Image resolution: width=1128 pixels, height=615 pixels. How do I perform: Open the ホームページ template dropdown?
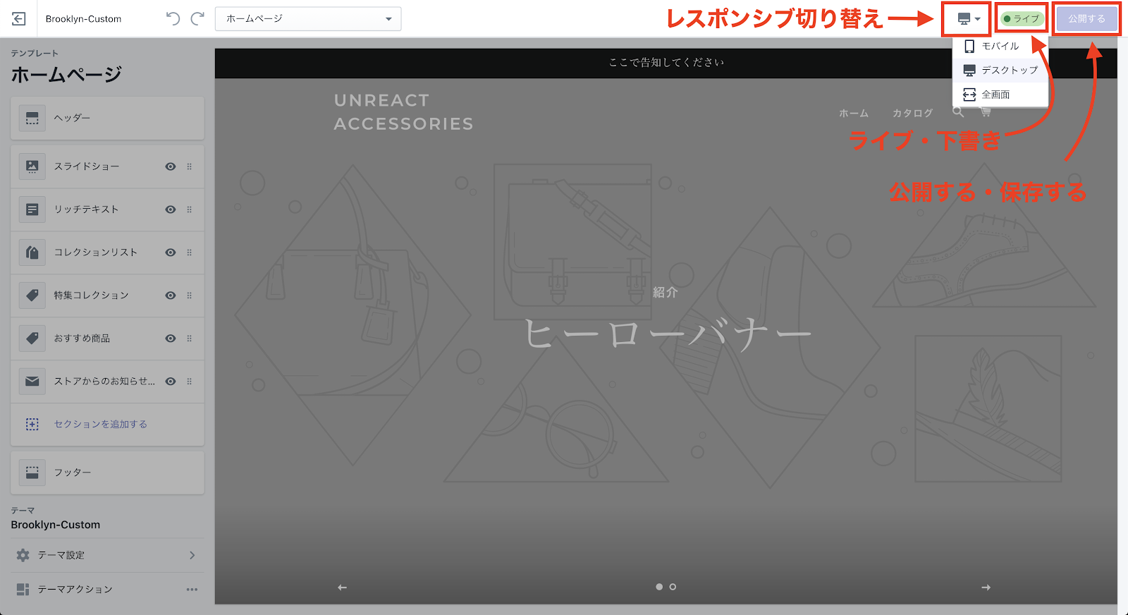click(x=308, y=19)
